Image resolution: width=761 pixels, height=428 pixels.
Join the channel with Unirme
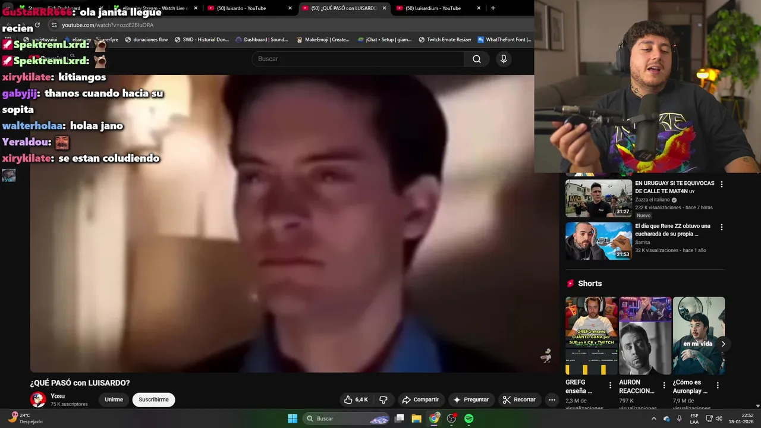coord(114,399)
